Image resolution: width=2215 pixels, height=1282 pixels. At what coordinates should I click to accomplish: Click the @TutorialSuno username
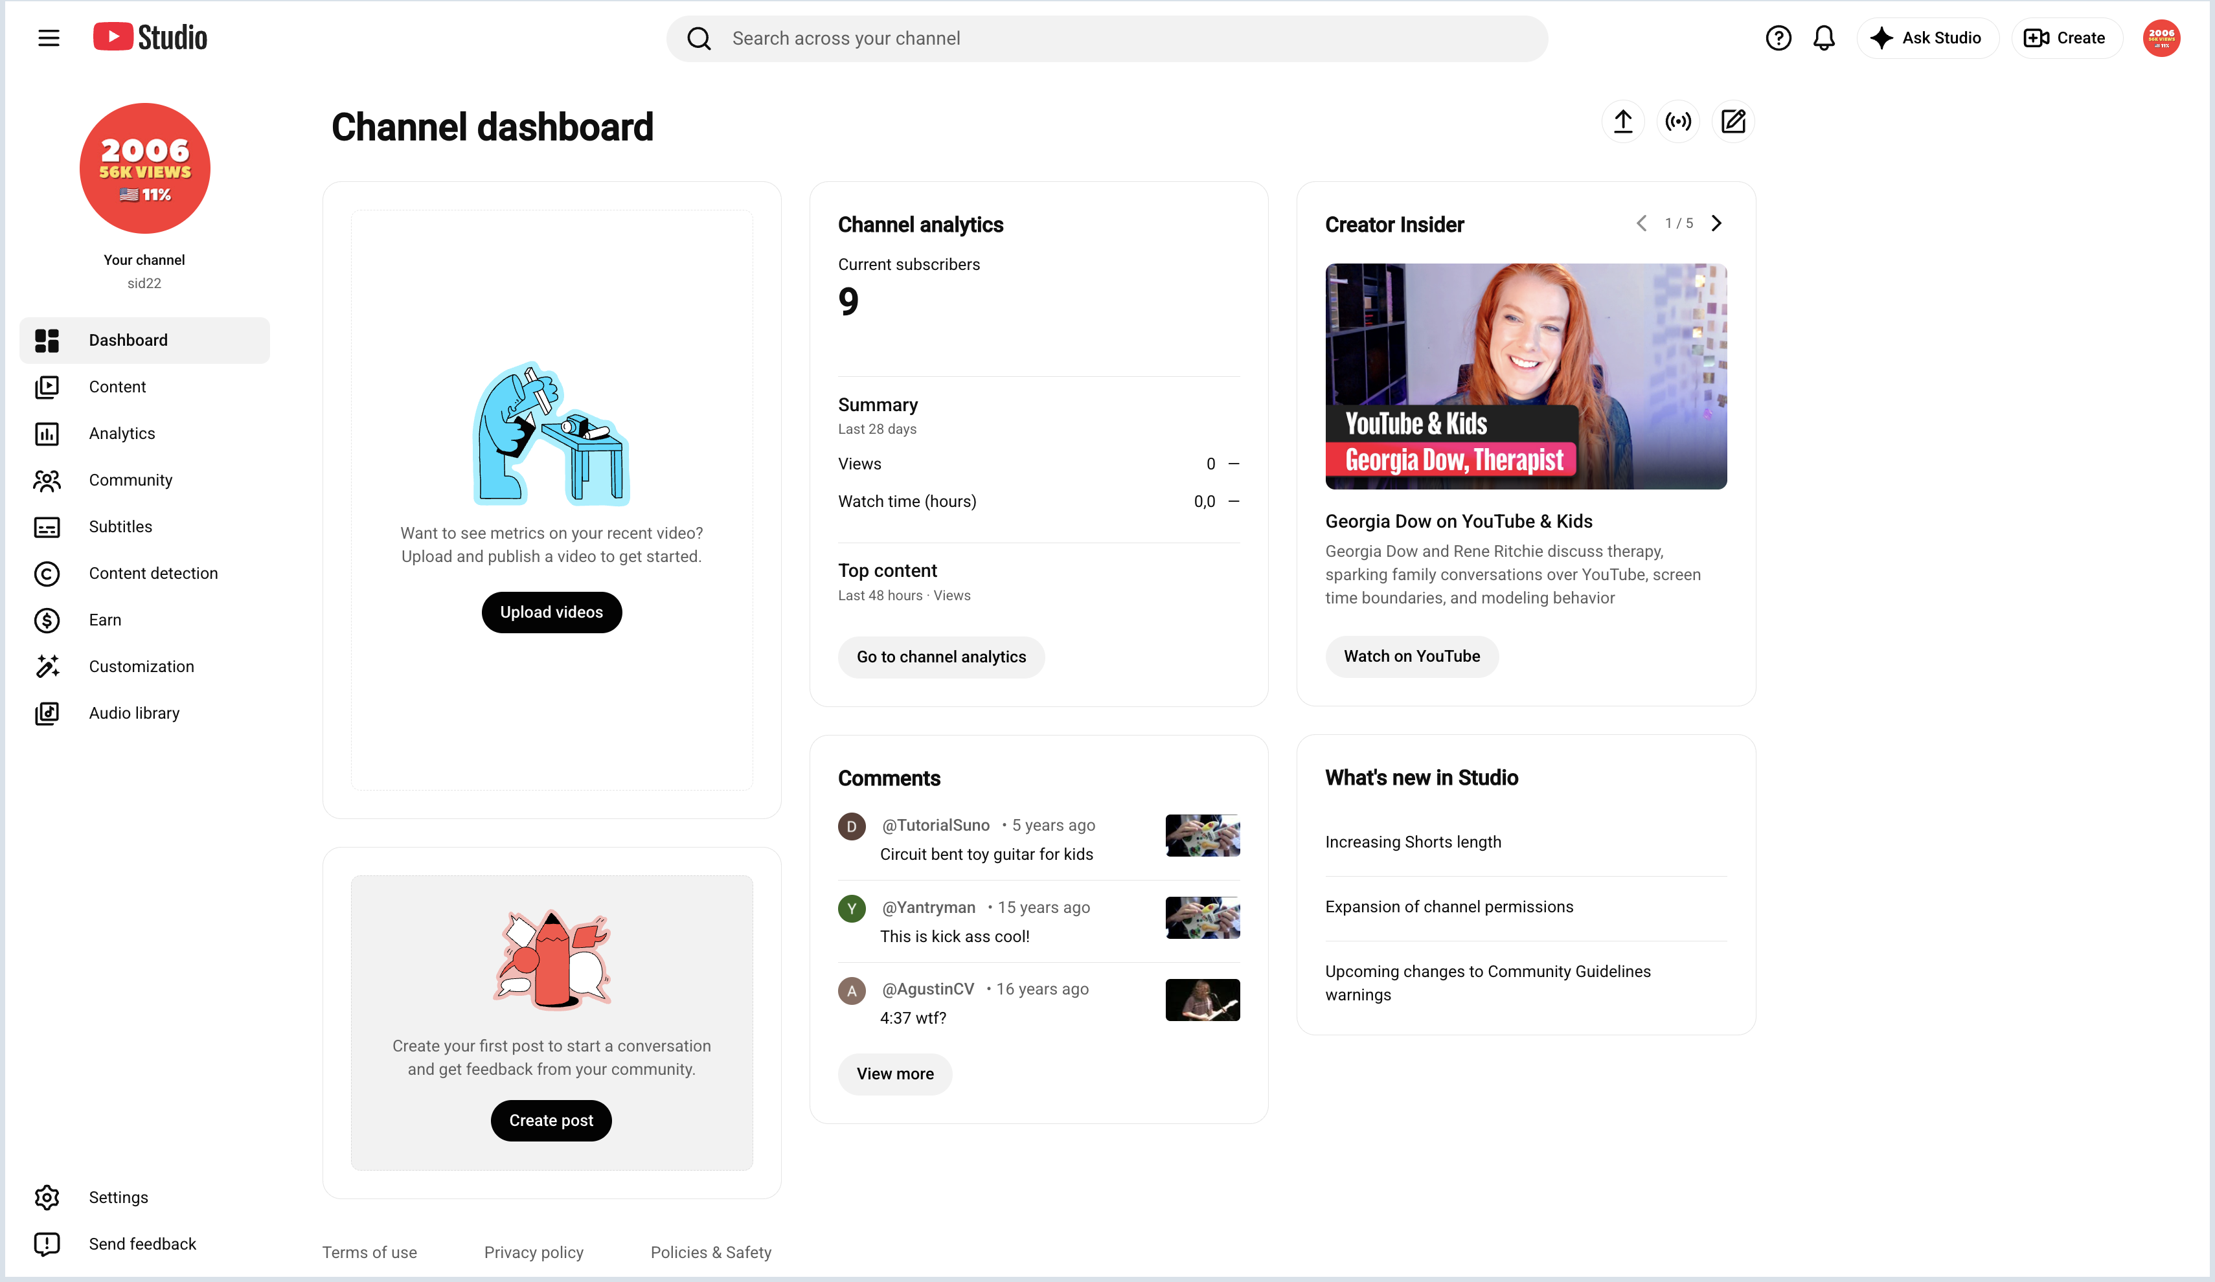point(936,825)
